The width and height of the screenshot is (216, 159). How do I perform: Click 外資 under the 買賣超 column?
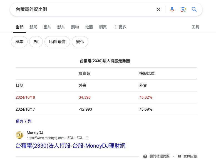pos(83,85)
